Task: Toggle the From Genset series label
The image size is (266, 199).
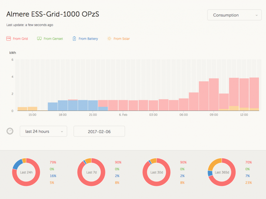Action: click(x=53, y=39)
